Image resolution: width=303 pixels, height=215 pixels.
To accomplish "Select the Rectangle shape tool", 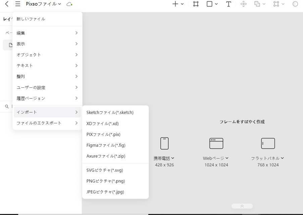I will tap(209, 4).
